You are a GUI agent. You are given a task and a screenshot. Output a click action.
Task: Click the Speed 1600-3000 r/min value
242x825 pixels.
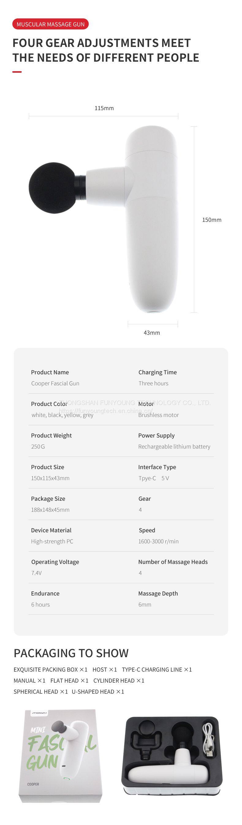(158, 541)
